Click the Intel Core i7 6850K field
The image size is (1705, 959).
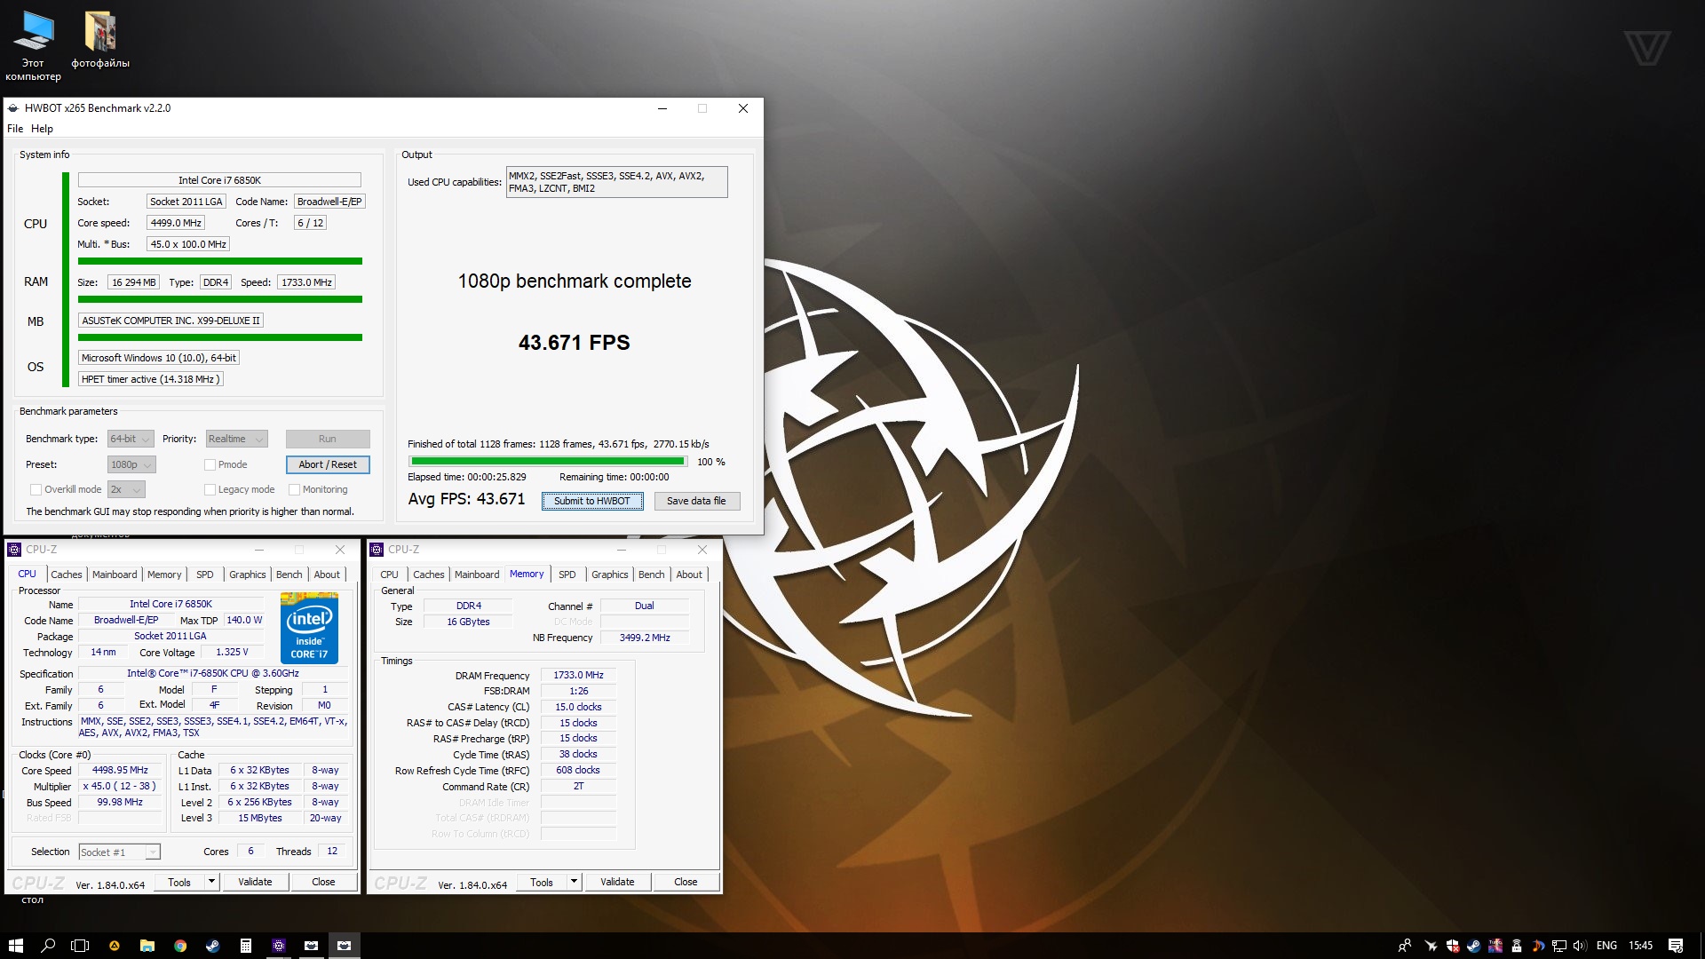219,180
